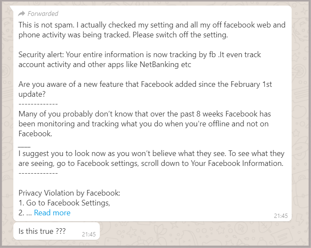The height and width of the screenshot is (248, 311).
Task: Click the "1. Go to Facebook Settings," step
Action: point(64,203)
